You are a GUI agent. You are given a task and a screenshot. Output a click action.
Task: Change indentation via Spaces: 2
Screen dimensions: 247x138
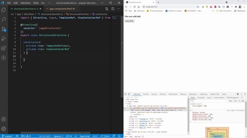[58, 136]
